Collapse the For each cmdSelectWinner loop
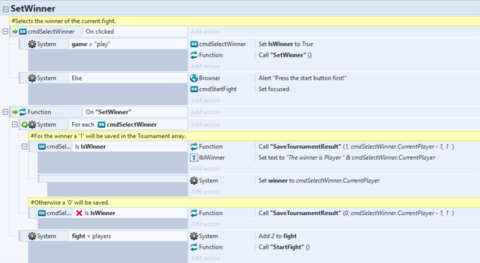 pyautogui.click(x=15, y=125)
